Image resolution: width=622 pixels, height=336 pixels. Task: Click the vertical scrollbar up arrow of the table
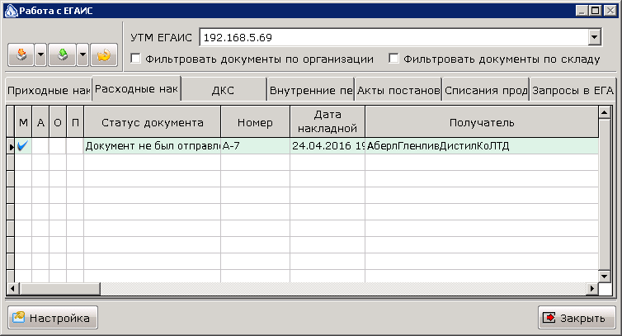pos(604,113)
